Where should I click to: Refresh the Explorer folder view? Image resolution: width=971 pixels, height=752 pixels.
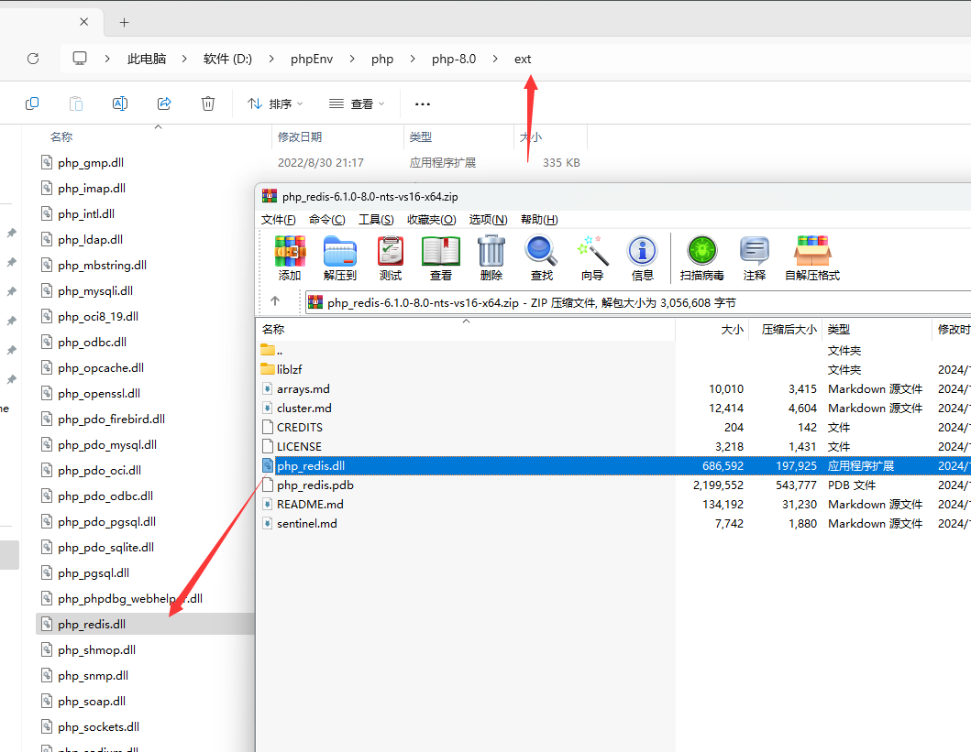33,59
